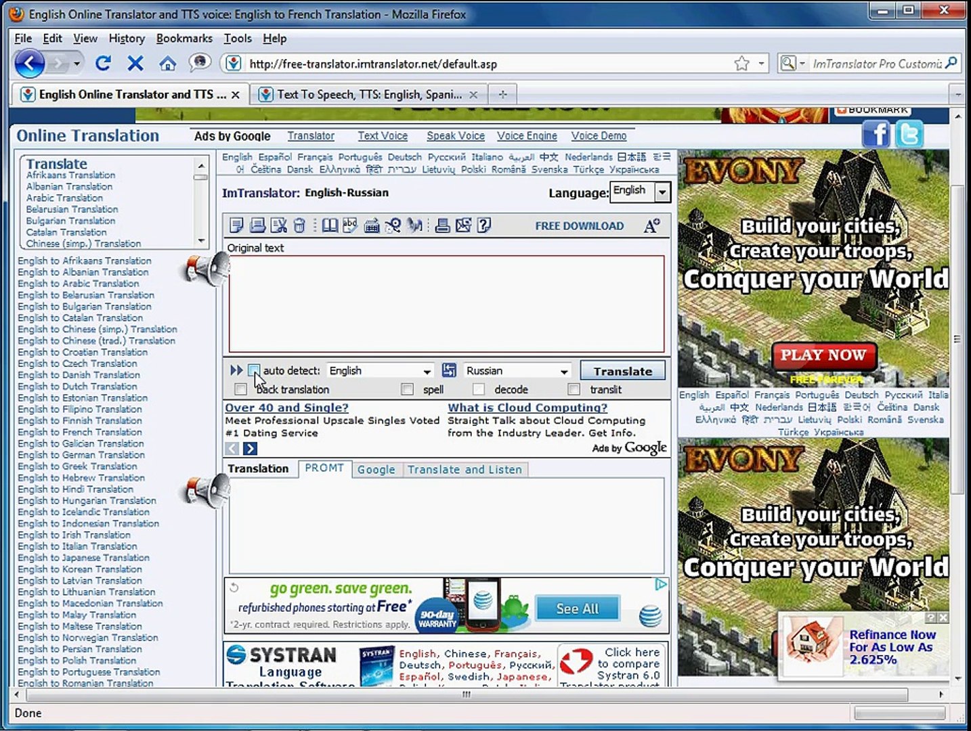
Task: Click the email envelope icon in translator toolbar
Action: (463, 225)
